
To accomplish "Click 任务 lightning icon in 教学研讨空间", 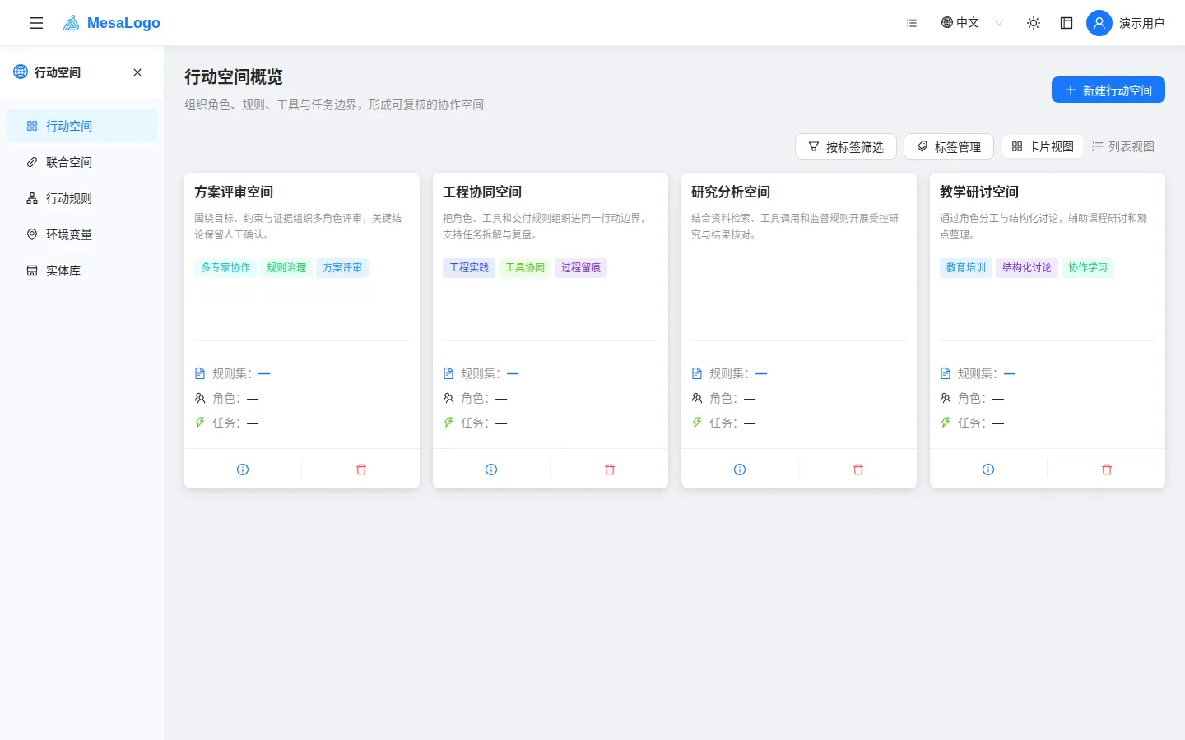I will click(x=946, y=423).
